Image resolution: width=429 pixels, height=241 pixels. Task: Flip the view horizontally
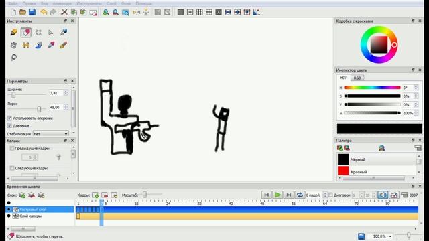[x=137, y=12]
